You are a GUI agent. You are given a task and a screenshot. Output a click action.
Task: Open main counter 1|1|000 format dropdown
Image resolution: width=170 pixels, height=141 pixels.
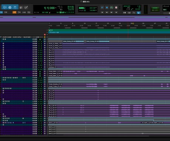(56, 8)
